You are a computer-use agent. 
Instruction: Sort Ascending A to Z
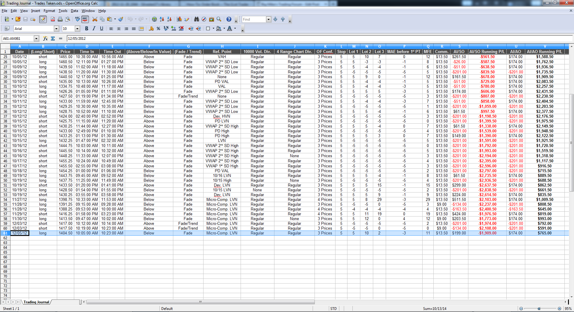pos(162,19)
